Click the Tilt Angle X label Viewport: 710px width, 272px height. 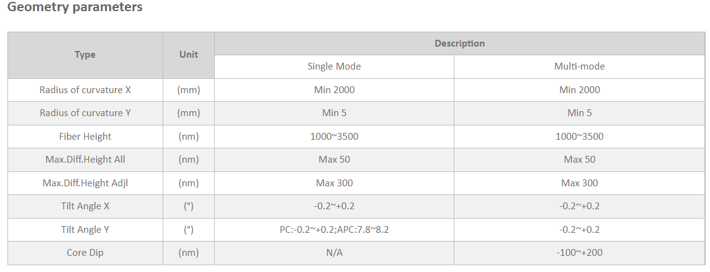[85, 206]
